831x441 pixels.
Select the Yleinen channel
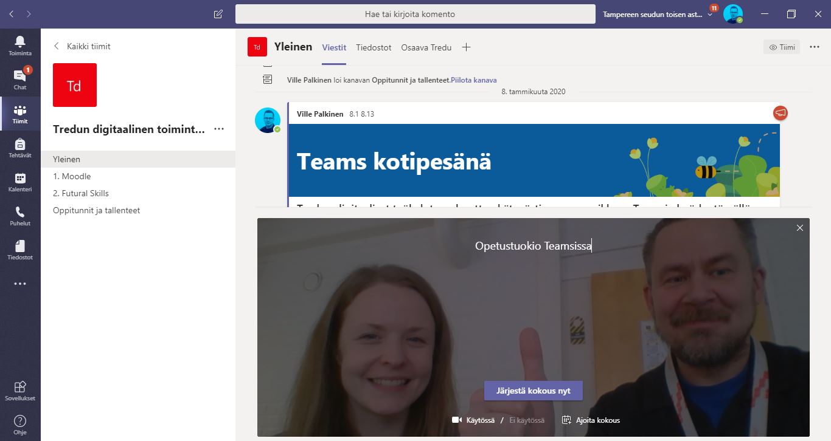point(138,159)
